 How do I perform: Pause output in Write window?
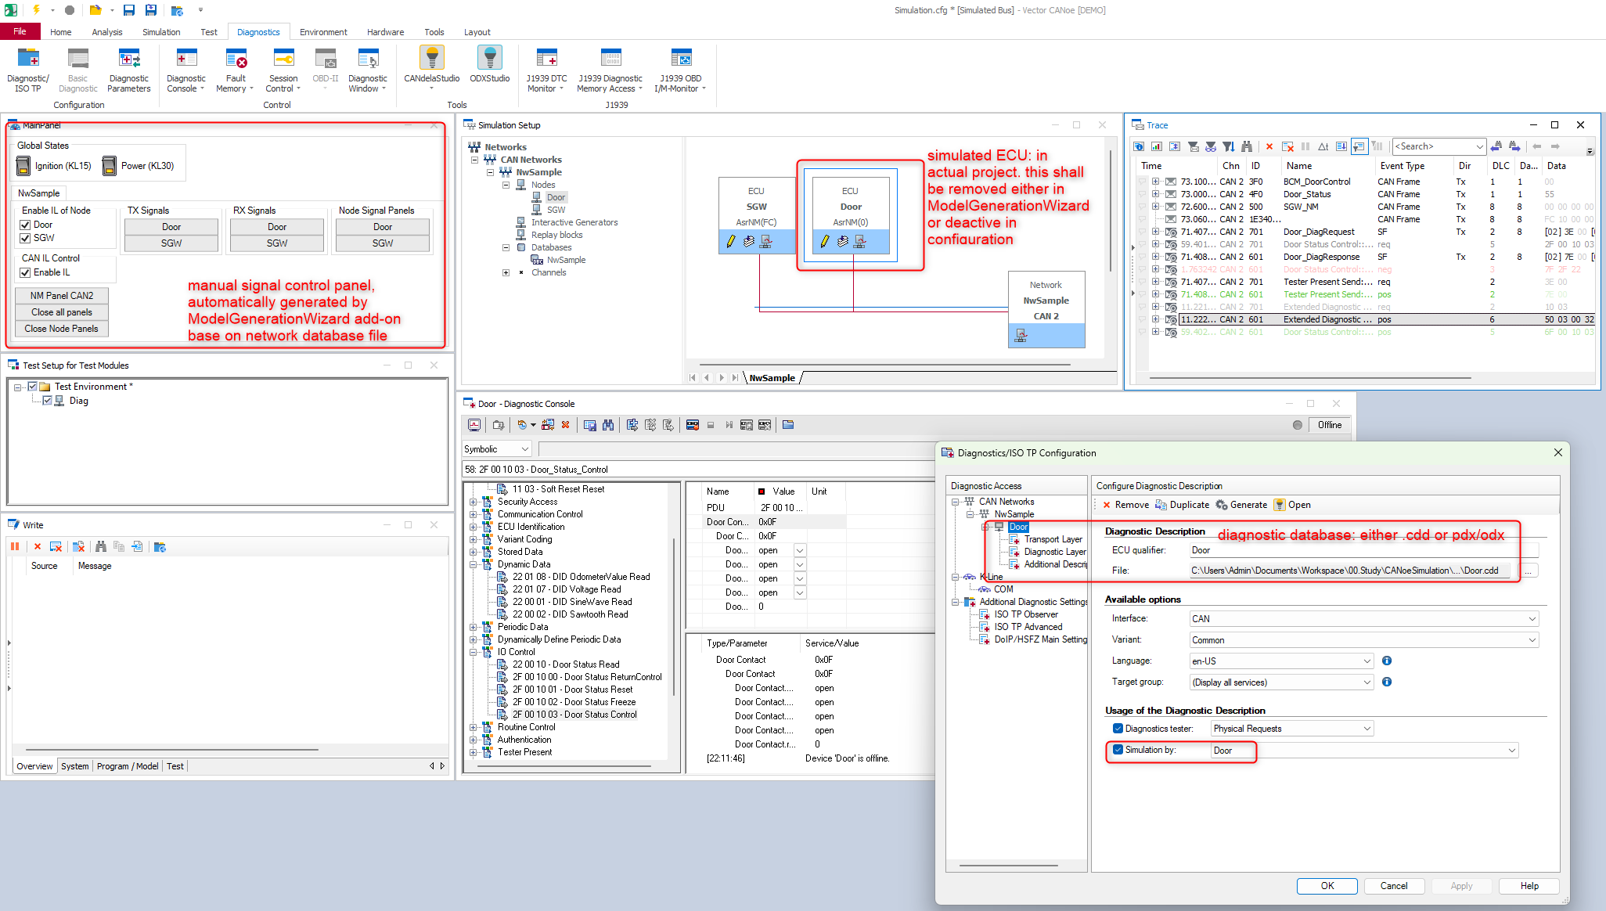coord(15,546)
